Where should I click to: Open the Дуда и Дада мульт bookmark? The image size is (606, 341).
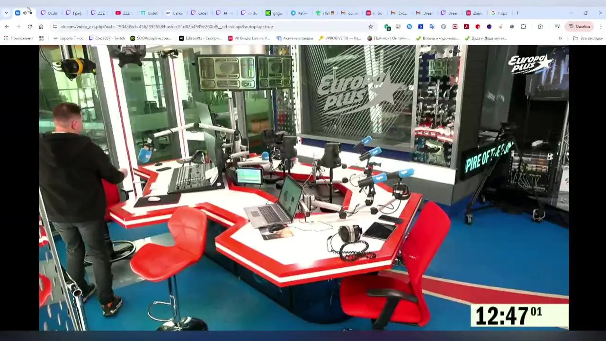pos(486,38)
